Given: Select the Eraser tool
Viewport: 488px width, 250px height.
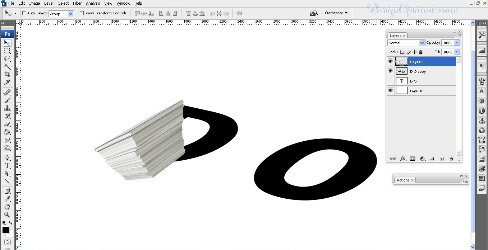Looking at the screenshot, I should point(7,124).
